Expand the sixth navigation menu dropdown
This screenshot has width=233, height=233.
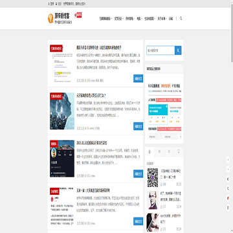coord(162,19)
